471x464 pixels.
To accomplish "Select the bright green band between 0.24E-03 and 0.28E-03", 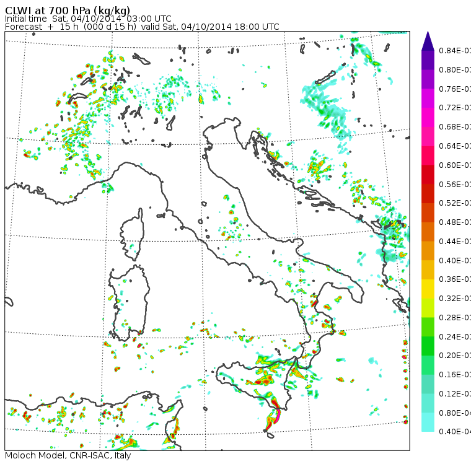I will click(x=428, y=327).
